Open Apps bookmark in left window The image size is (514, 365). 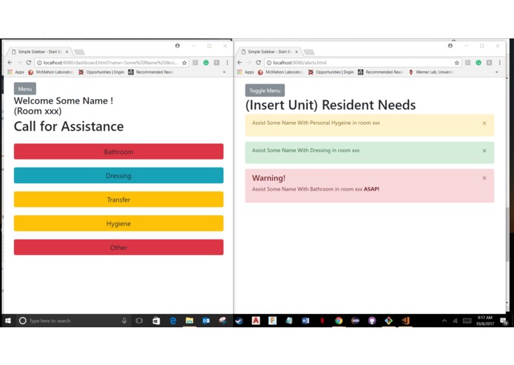(16, 72)
